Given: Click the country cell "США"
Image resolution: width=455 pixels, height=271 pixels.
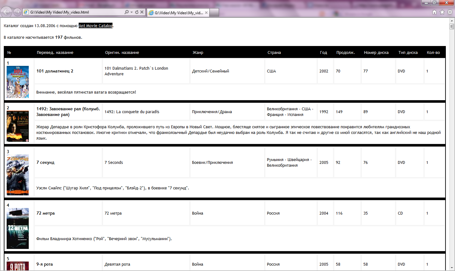Looking at the screenshot, I should point(271,71).
